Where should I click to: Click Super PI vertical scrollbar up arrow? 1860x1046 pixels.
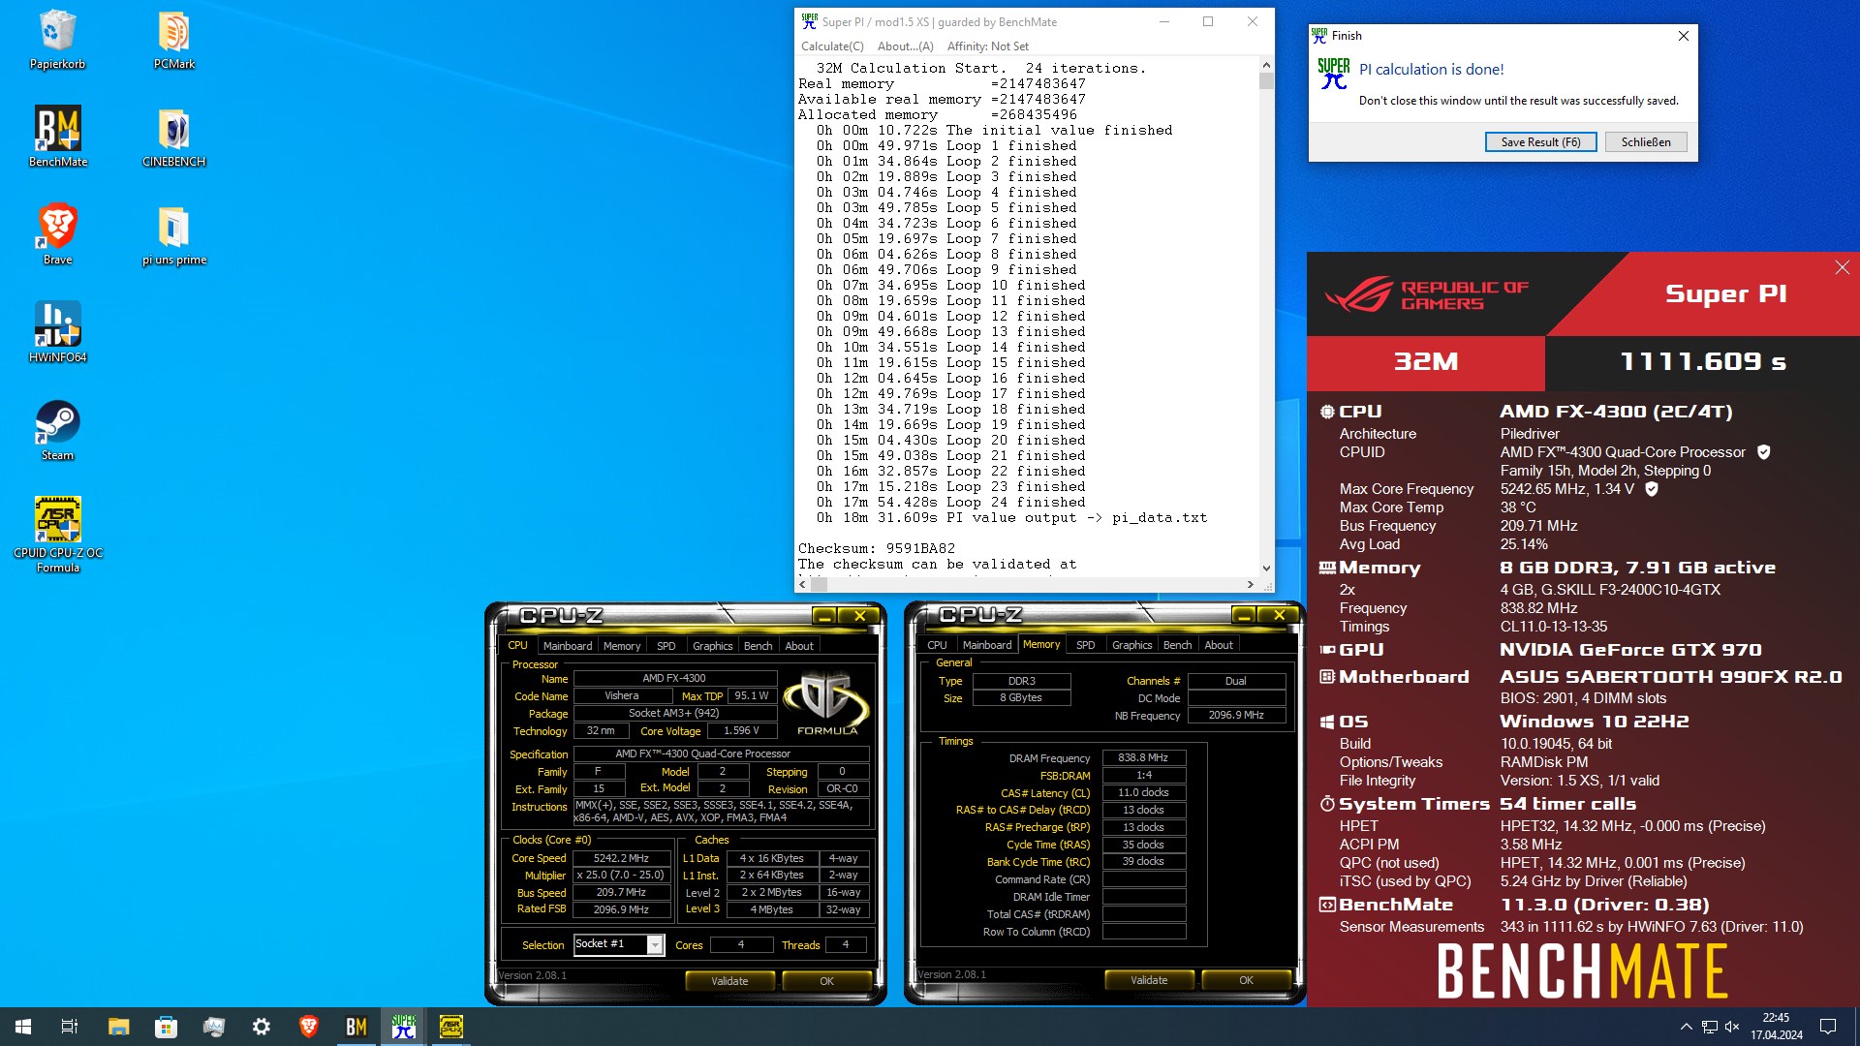[1266, 66]
